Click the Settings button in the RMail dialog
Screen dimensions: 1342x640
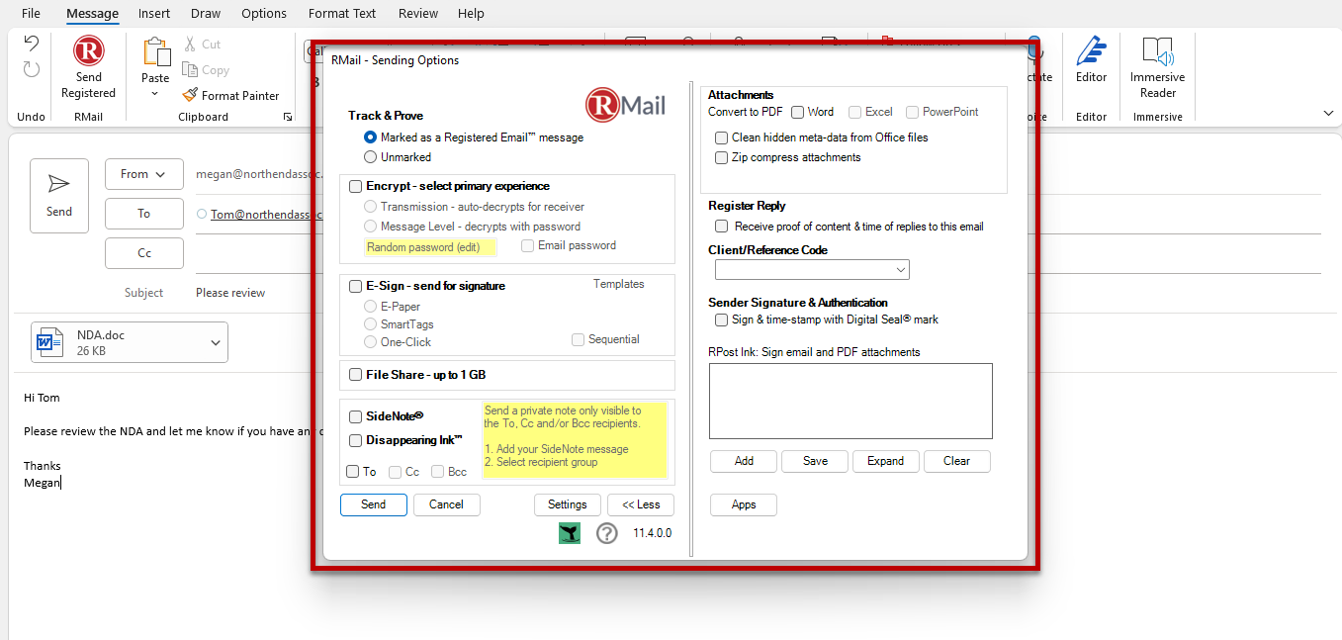567,504
